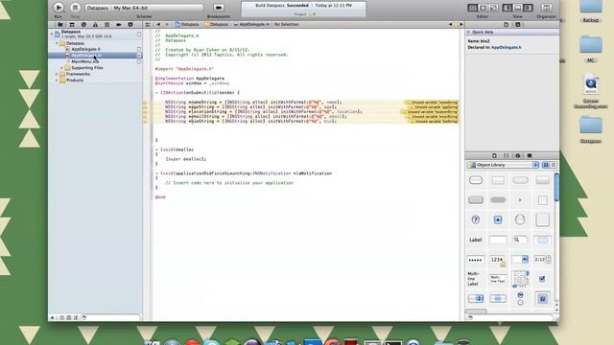
Task: Click the navigator filter field
Action: [x=110, y=317]
